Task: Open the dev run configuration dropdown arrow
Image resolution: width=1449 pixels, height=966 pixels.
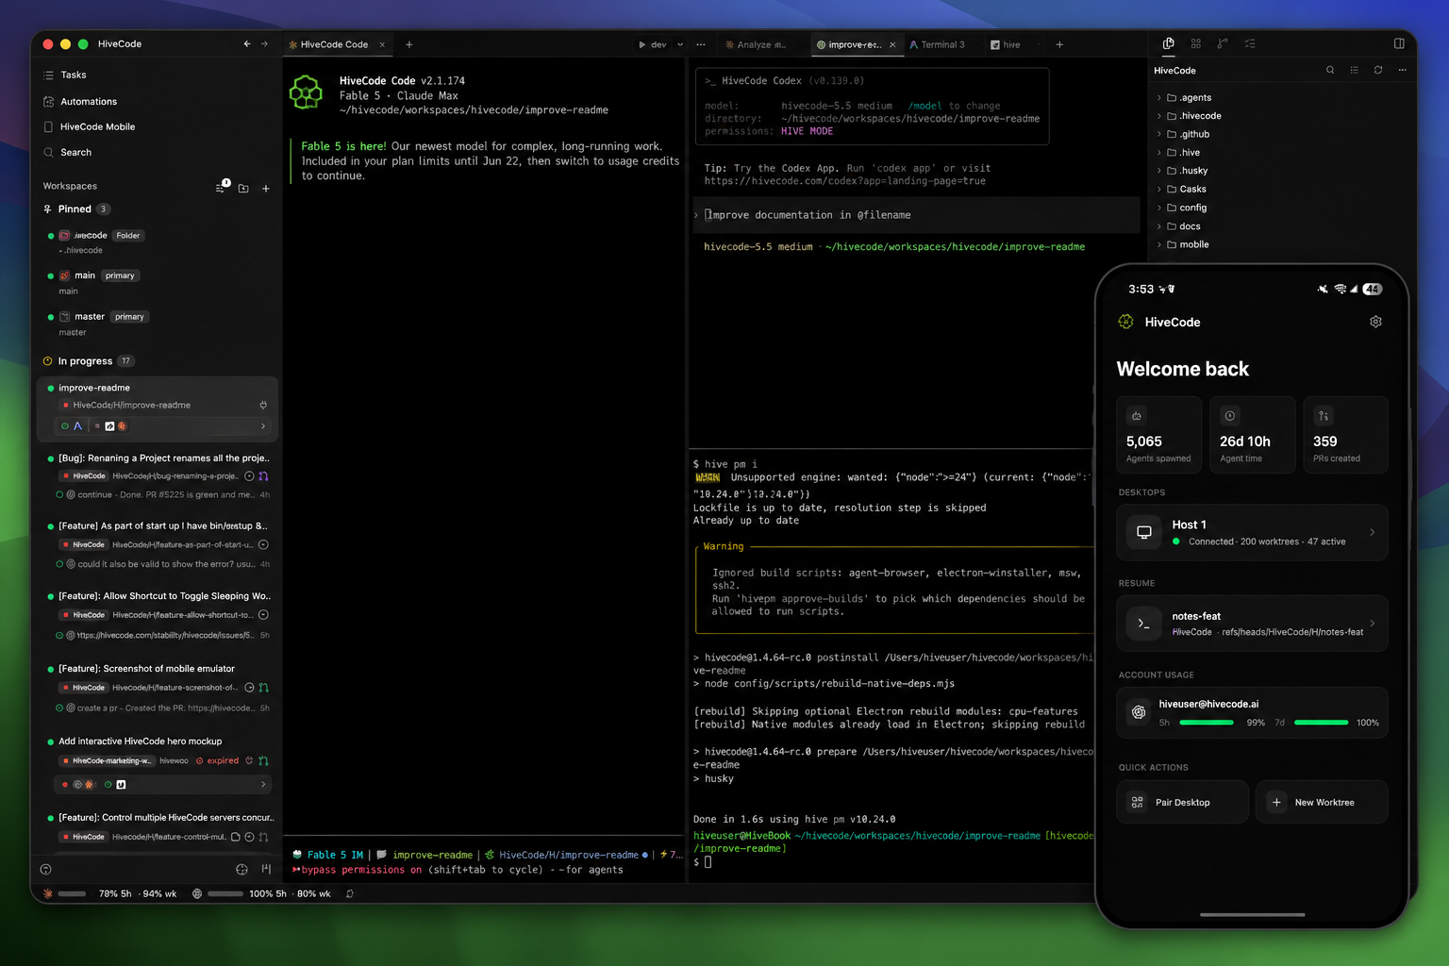Action: pos(680,44)
